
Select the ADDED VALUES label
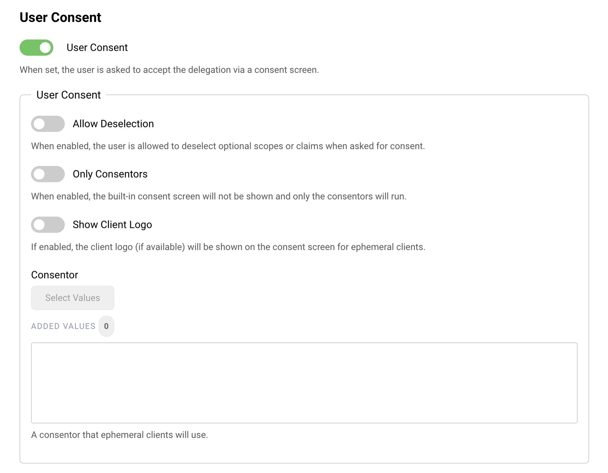pos(63,326)
